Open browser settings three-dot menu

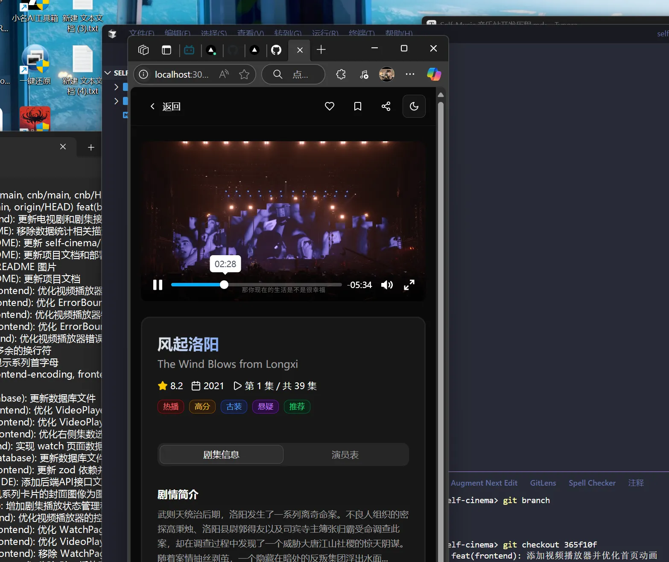(x=410, y=74)
